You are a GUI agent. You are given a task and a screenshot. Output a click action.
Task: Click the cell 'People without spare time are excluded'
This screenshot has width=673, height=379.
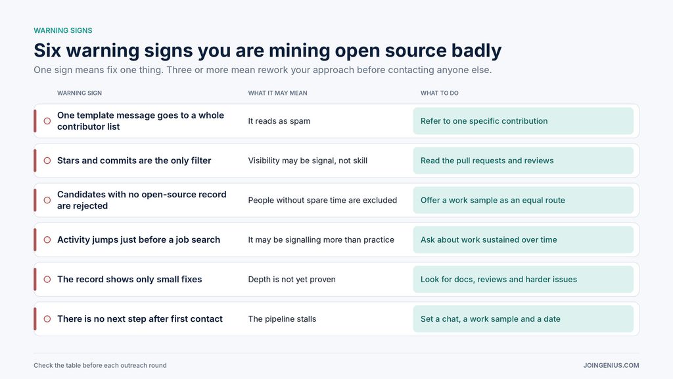[x=322, y=200]
